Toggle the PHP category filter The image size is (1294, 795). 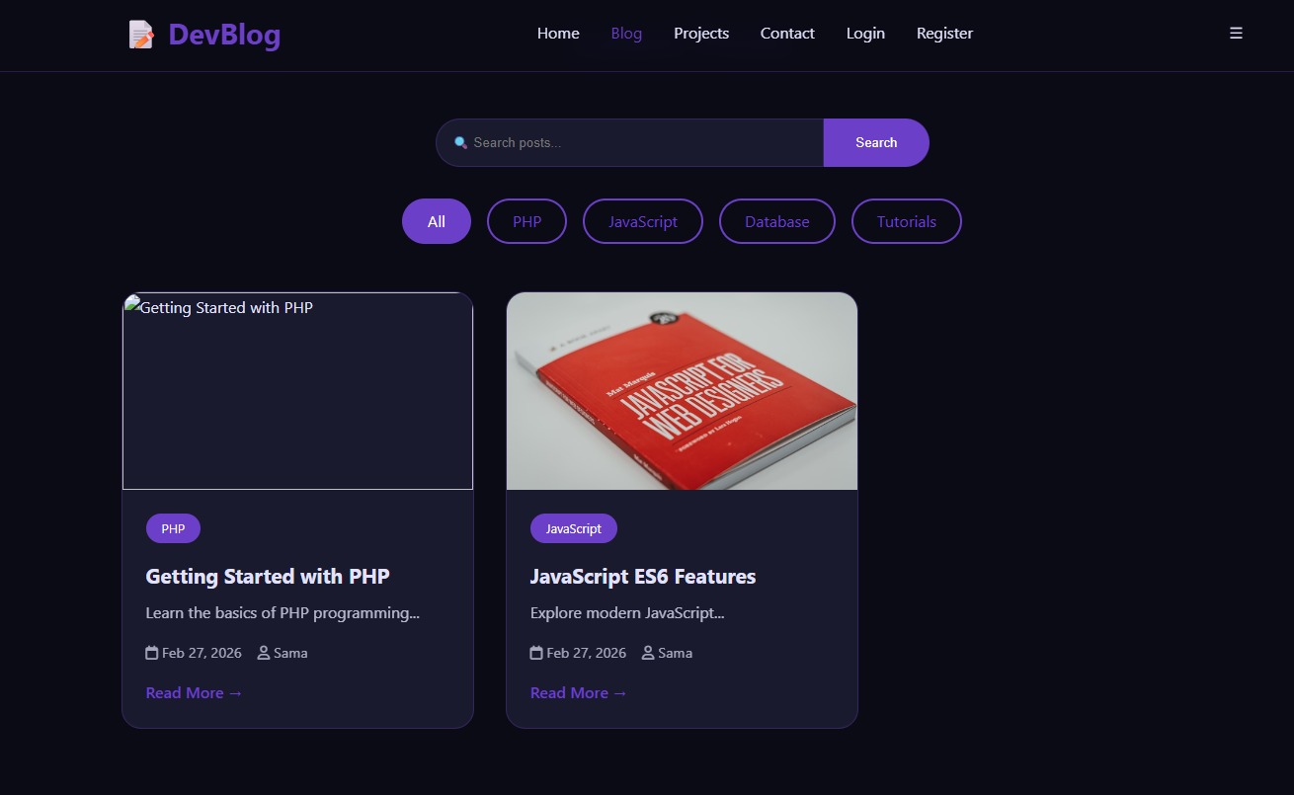(526, 221)
